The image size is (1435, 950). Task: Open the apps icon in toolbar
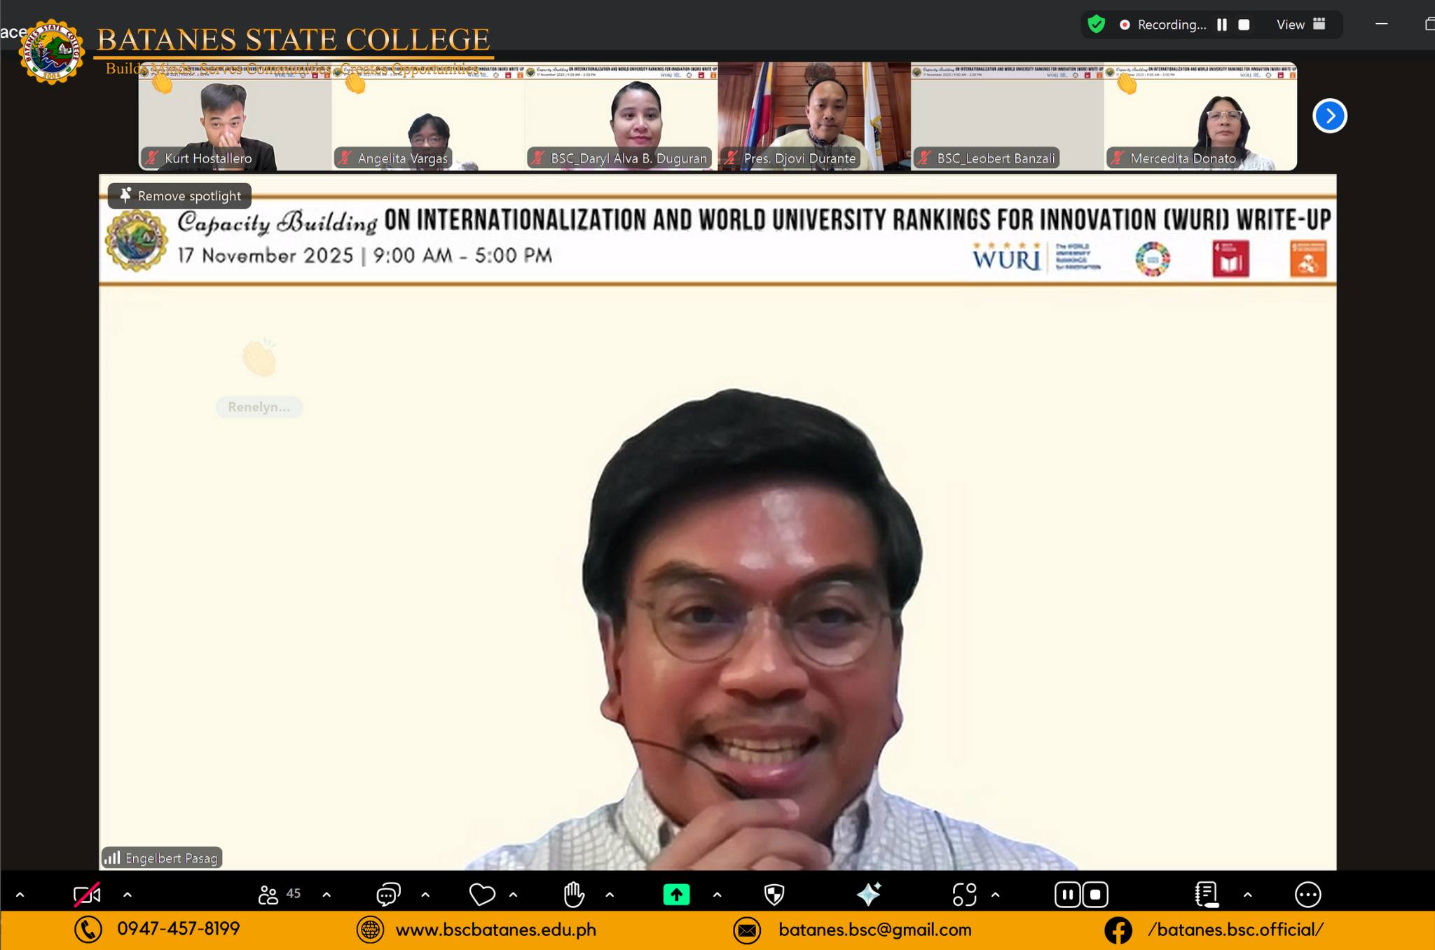click(x=964, y=895)
